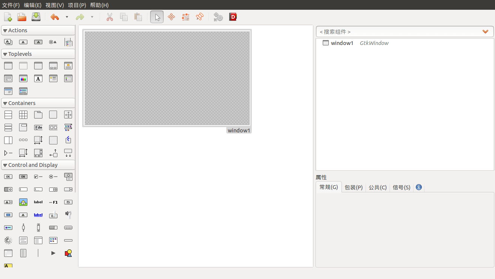Select the Notebook container widget

coord(38,114)
